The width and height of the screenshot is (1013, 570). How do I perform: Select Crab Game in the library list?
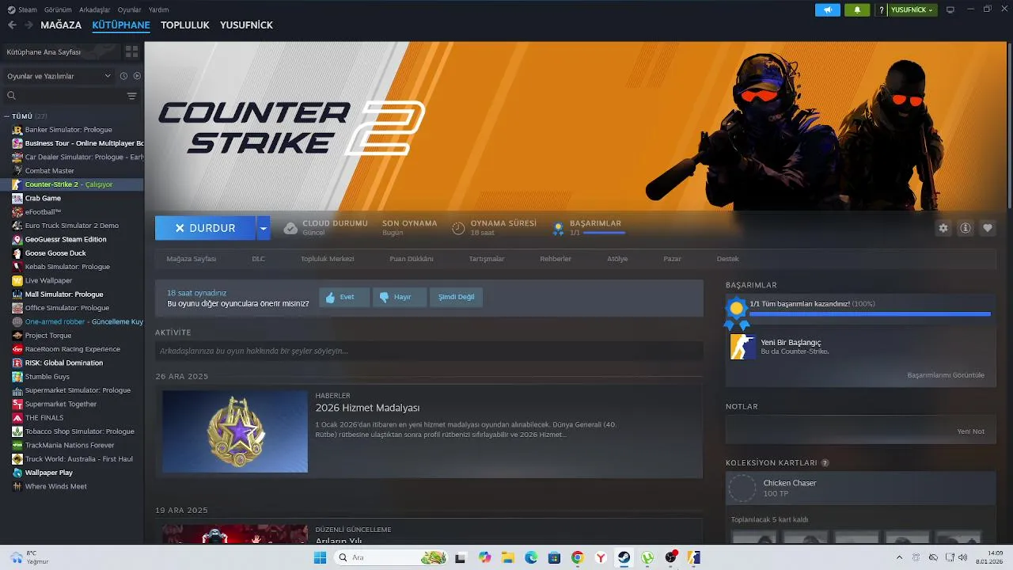tap(43, 198)
